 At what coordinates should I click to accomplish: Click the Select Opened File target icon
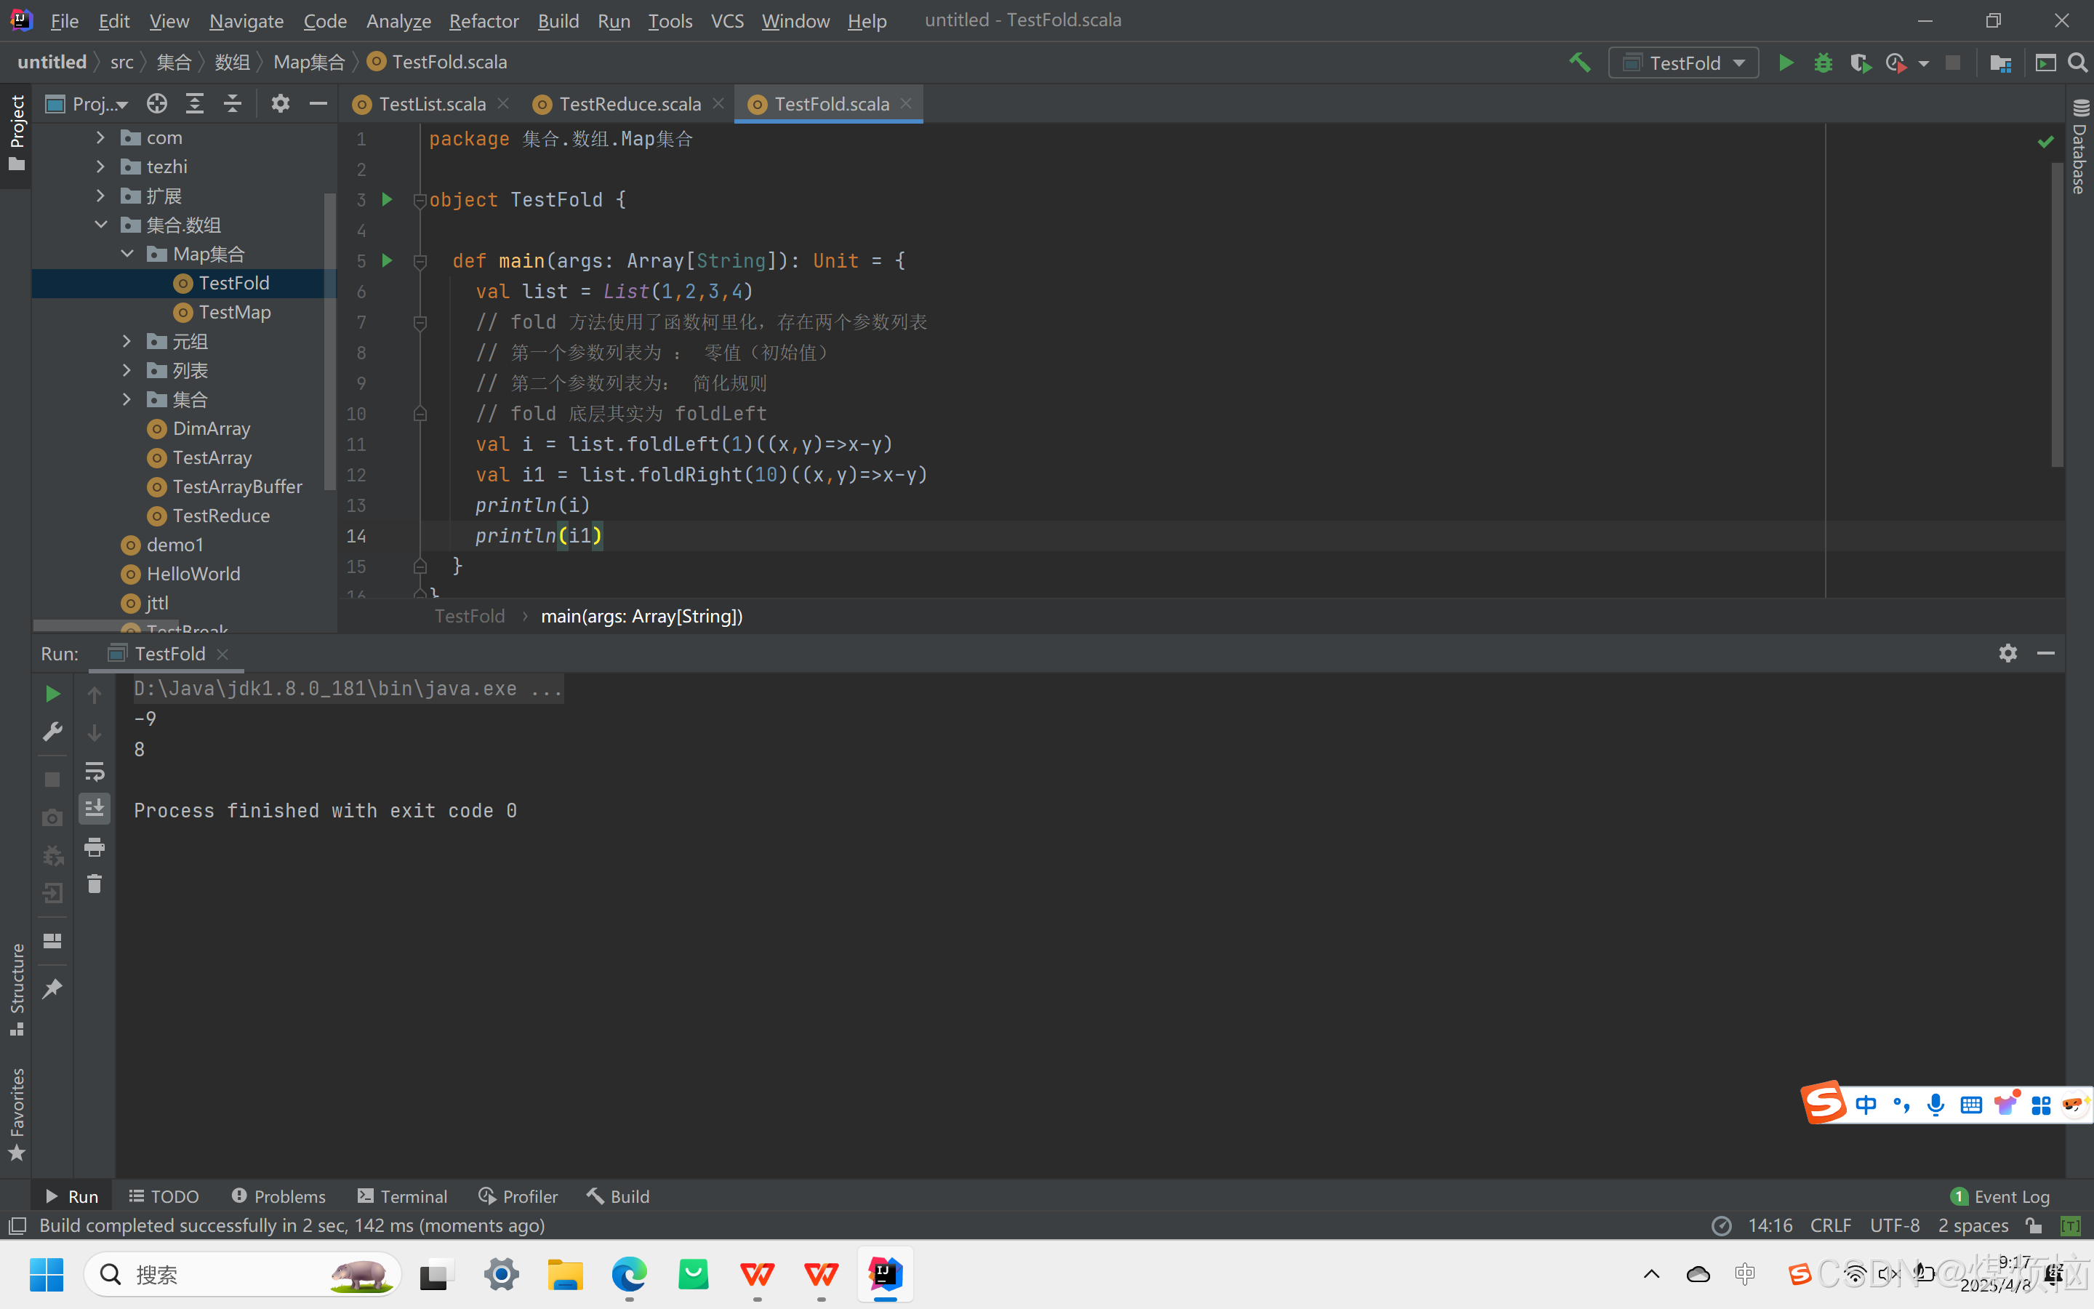pyautogui.click(x=156, y=104)
